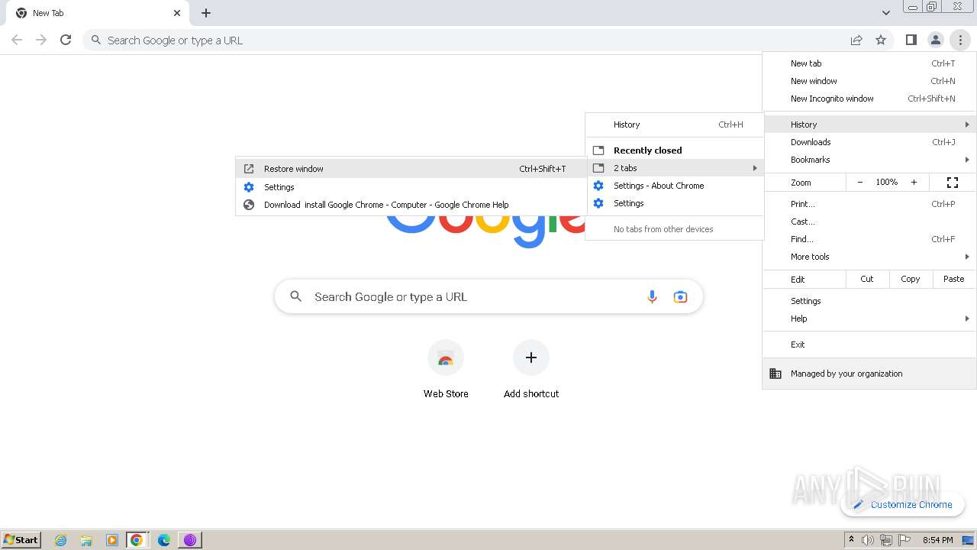Viewport: 977px width, 550px height.
Task: Select New Incognito window menu item
Action: pyautogui.click(x=869, y=99)
